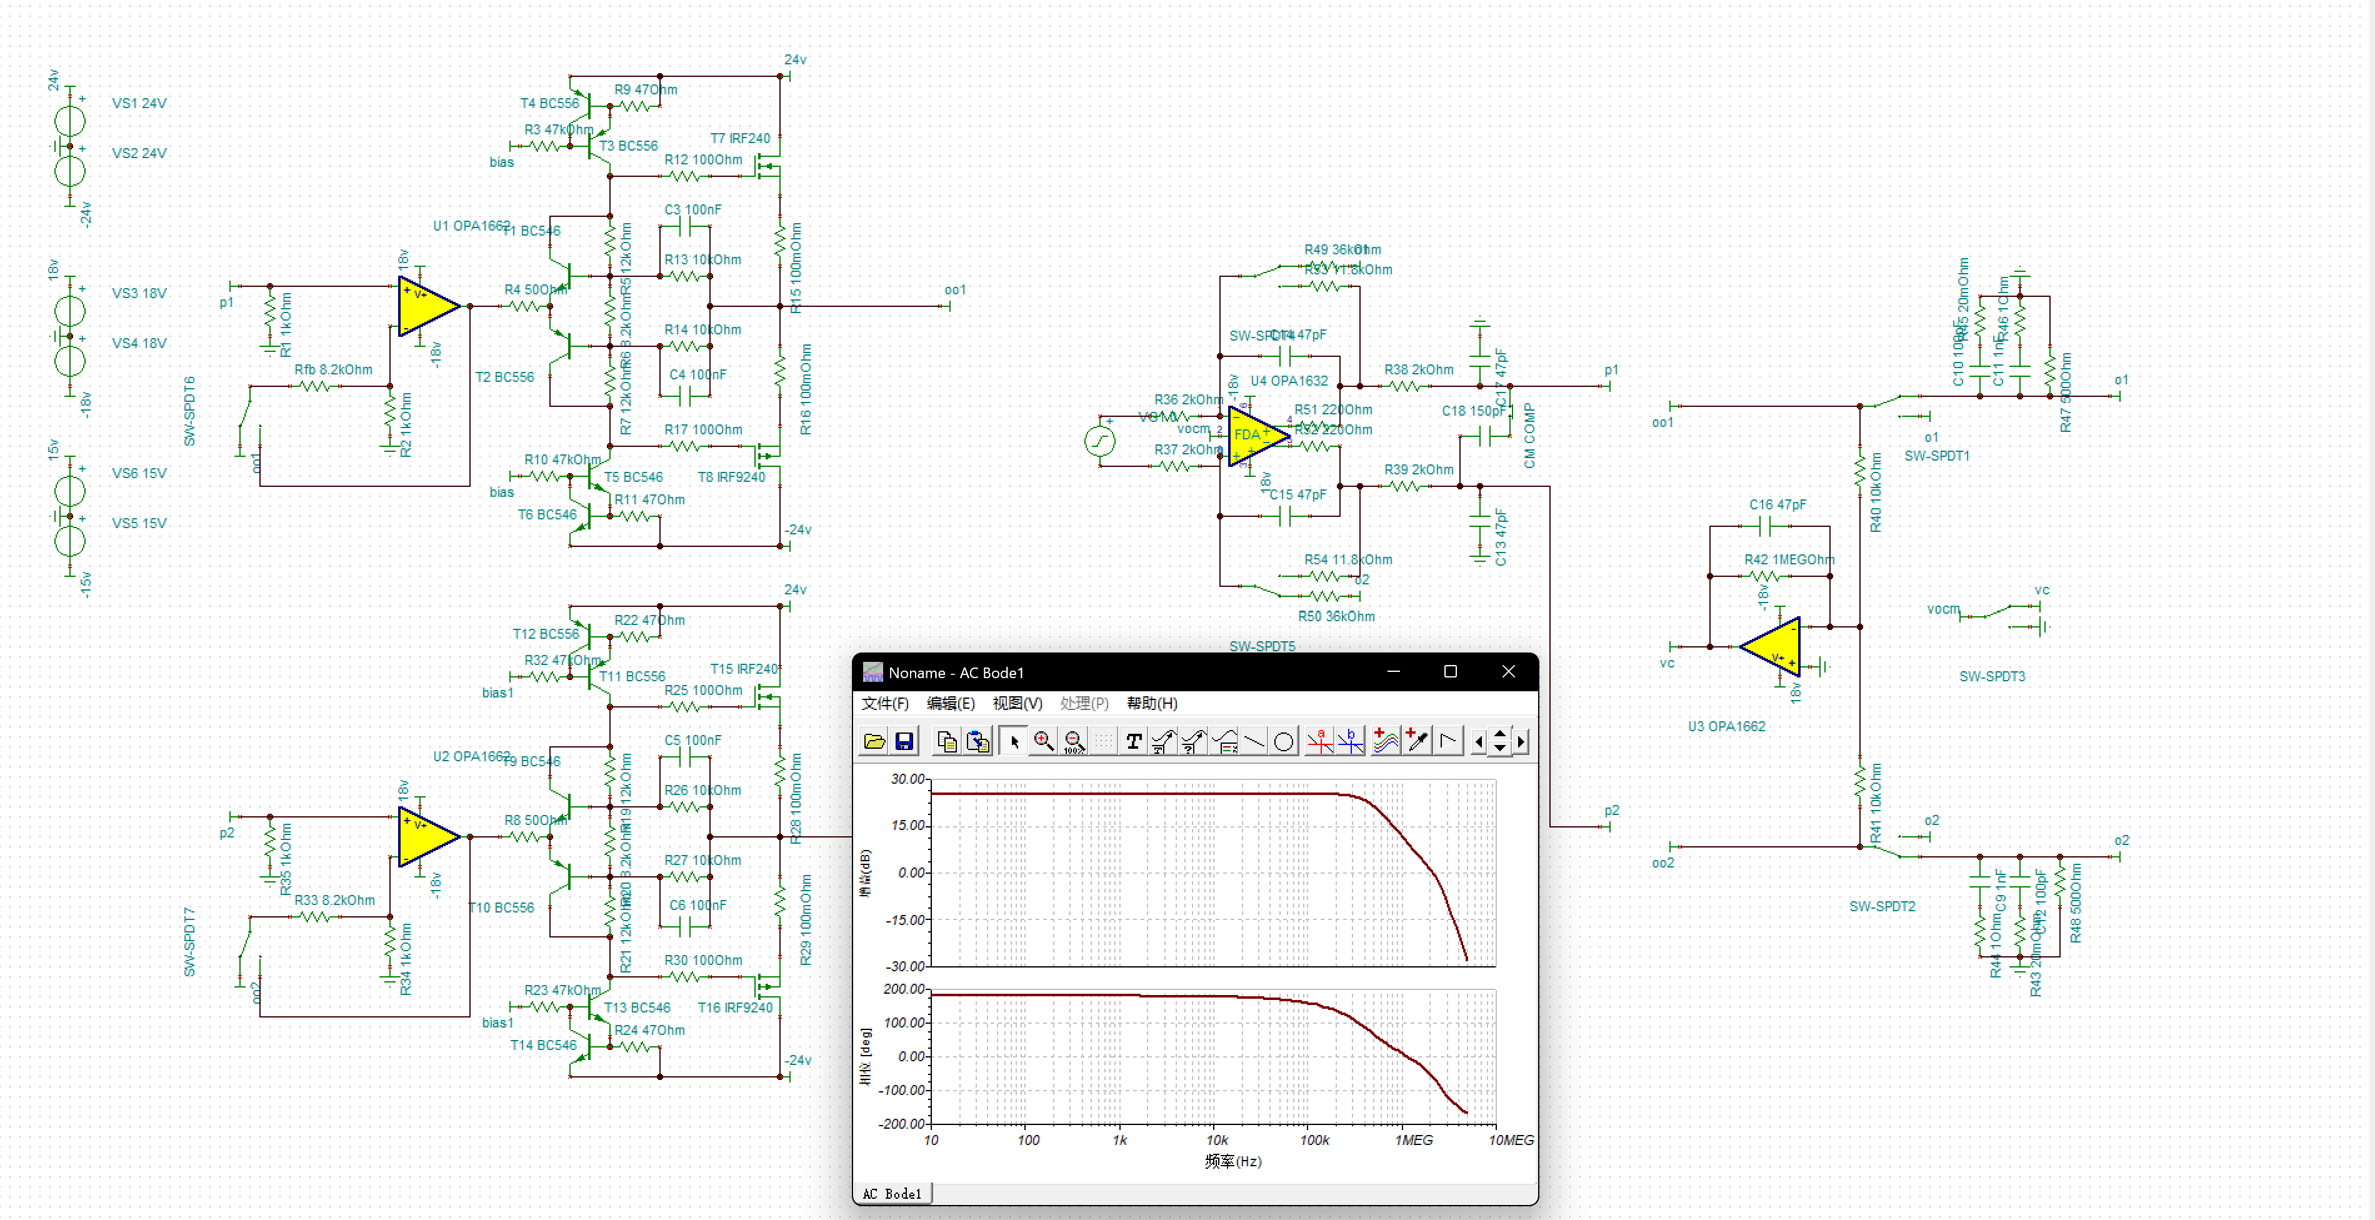Click the copy diagram icon
This screenshot has width=2375, height=1220.
click(x=946, y=741)
